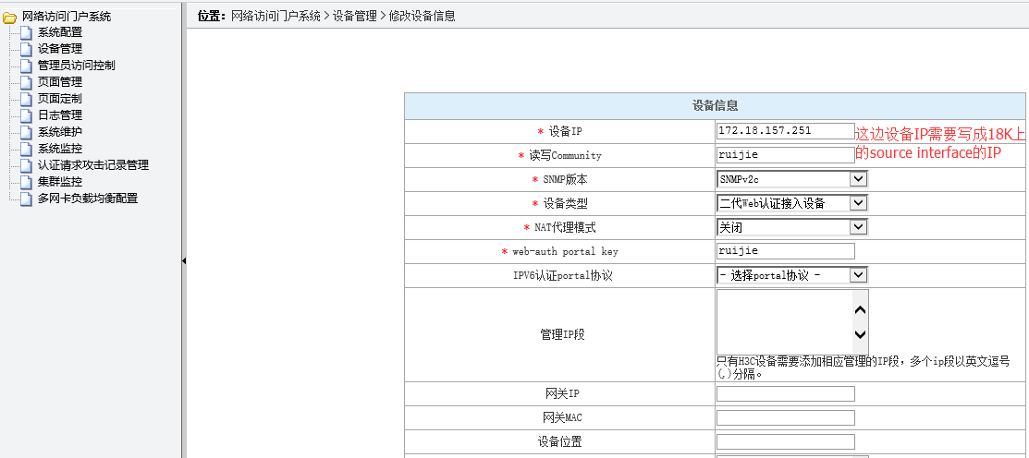
Task: Open the NAT代理模式 dropdown
Action: pos(792,227)
